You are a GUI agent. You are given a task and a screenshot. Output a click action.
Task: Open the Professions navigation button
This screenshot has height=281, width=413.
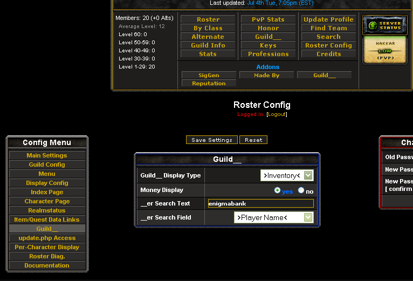point(268,54)
